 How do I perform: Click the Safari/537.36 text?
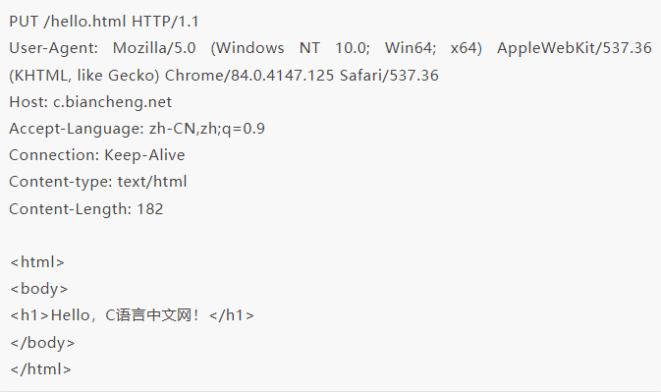click(389, 76)
